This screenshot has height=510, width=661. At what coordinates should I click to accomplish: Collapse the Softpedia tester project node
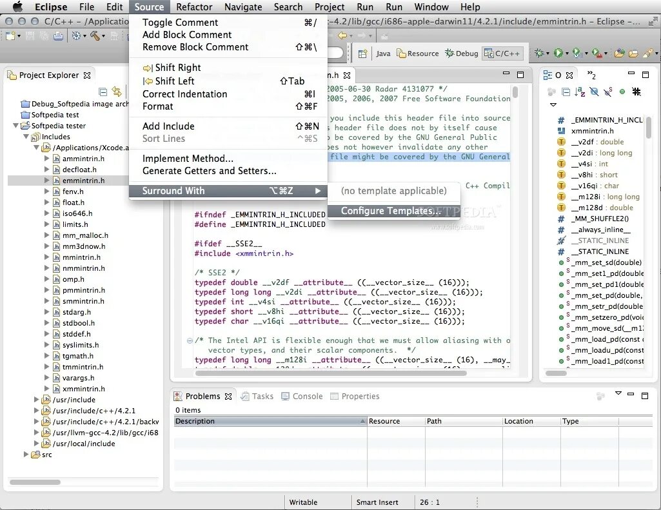pyautogui.click(x=16, y=126)
